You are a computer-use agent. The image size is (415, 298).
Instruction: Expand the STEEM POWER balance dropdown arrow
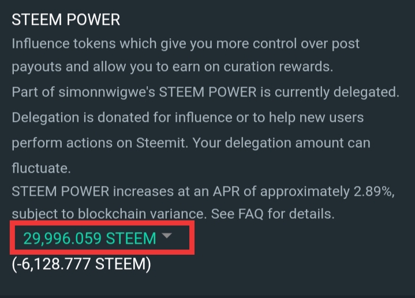(166, 236)
